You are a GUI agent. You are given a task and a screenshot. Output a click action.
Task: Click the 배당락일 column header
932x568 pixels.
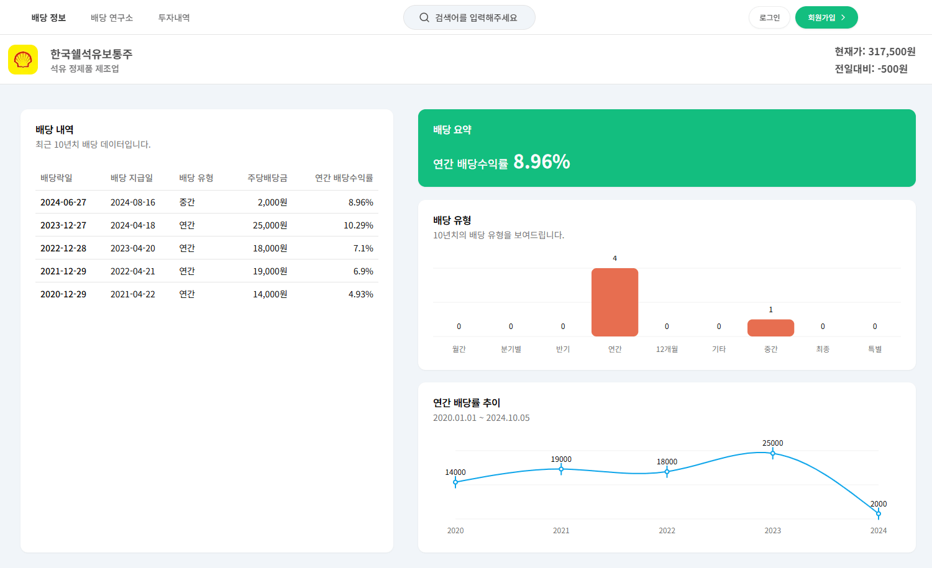point(57,178)
